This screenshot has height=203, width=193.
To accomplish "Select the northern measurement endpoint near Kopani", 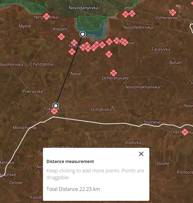I will click(x=83, y=34).
